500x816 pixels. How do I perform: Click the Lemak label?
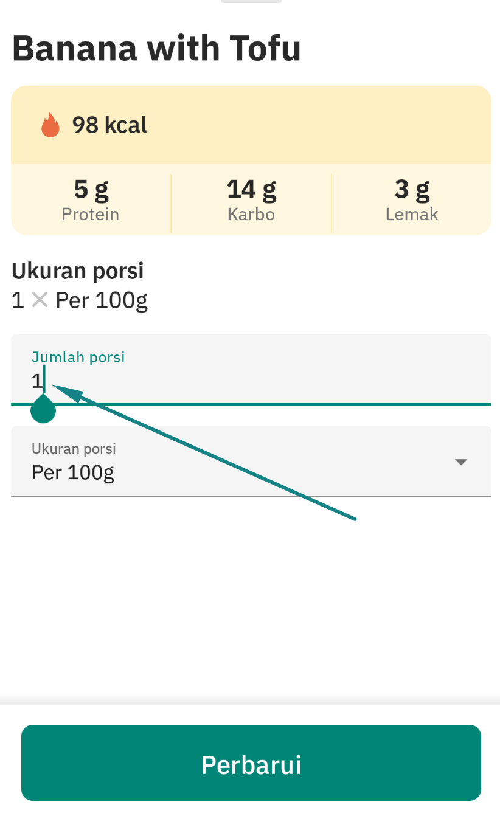tap(412, 214)
